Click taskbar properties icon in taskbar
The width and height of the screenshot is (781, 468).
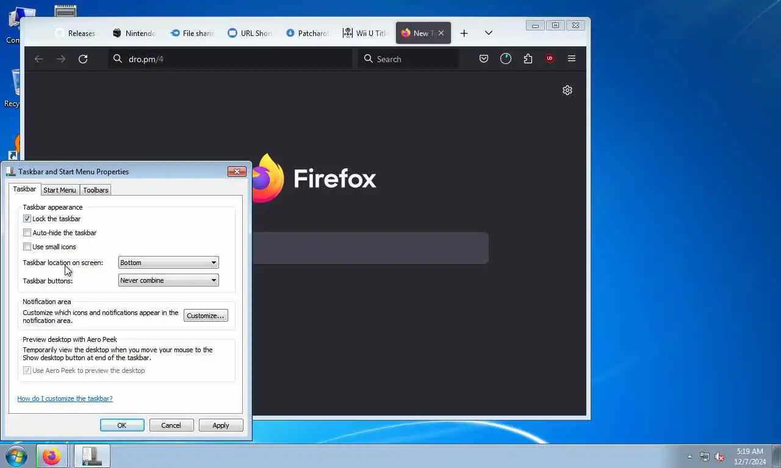pos(92,456)
